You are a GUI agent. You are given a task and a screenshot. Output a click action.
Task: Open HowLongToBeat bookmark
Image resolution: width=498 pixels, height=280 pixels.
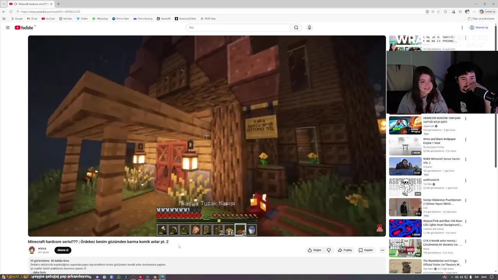(185, 19)
